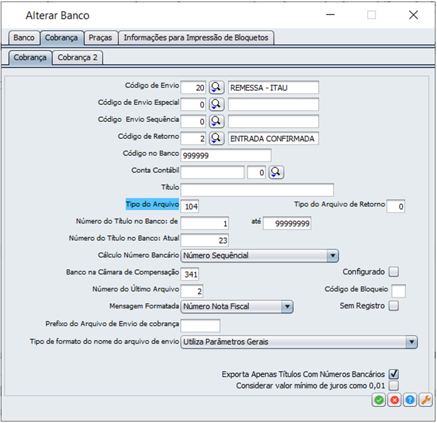437x423 pixels.
Task: Click the orange wrench settings icon
Action: tap(426, 400)
